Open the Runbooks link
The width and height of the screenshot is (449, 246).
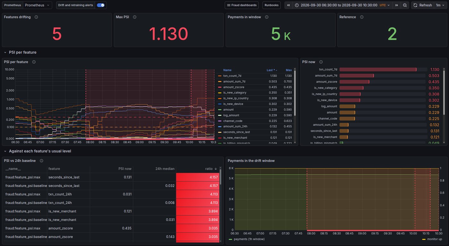coord(271,5)
